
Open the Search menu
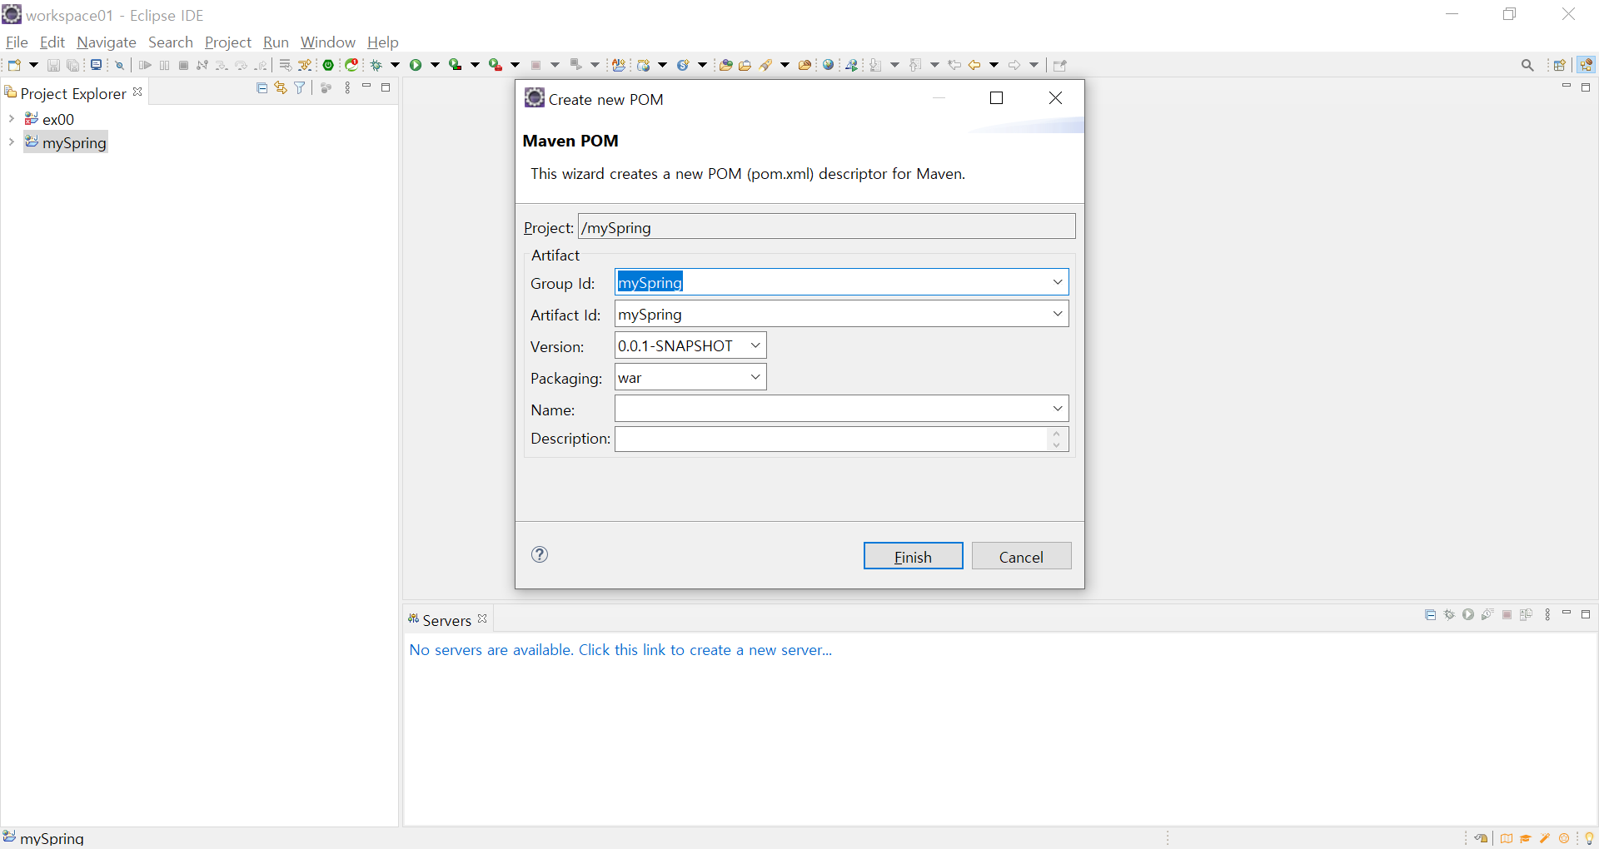pyautogui.click(x=171, y=42)
